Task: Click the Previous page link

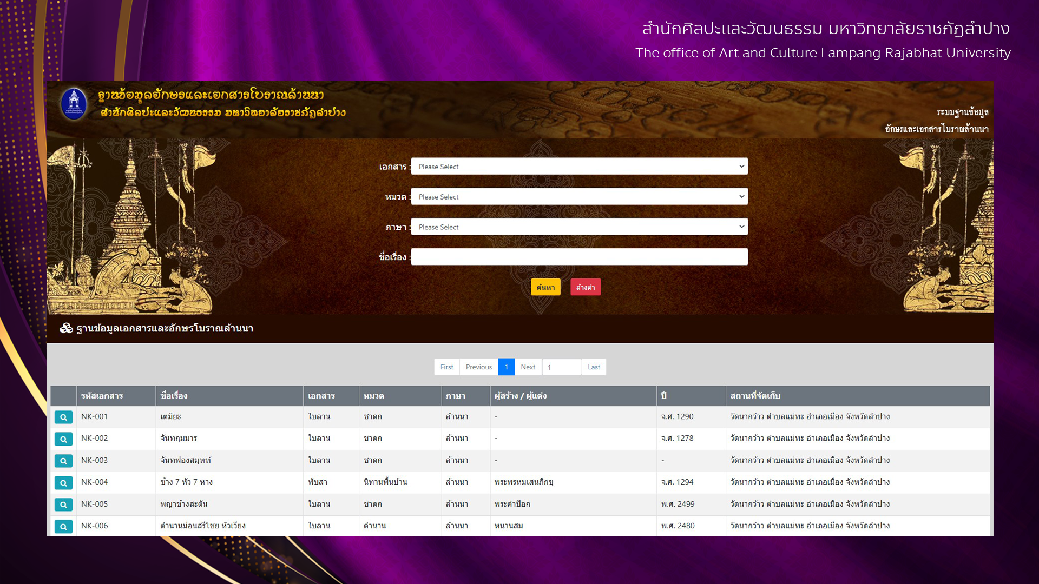Action: click(478, 367)
